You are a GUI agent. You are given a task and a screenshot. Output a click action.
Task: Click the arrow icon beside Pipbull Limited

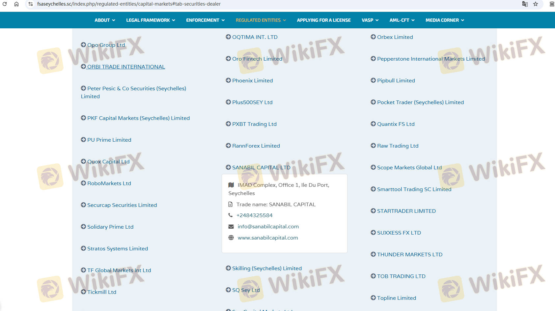click(373, 80)
